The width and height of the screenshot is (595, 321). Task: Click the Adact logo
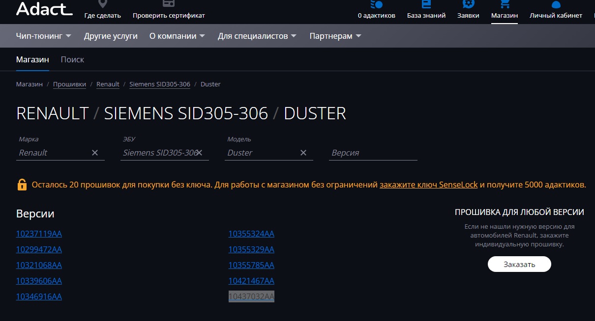(x=44, y=8)
